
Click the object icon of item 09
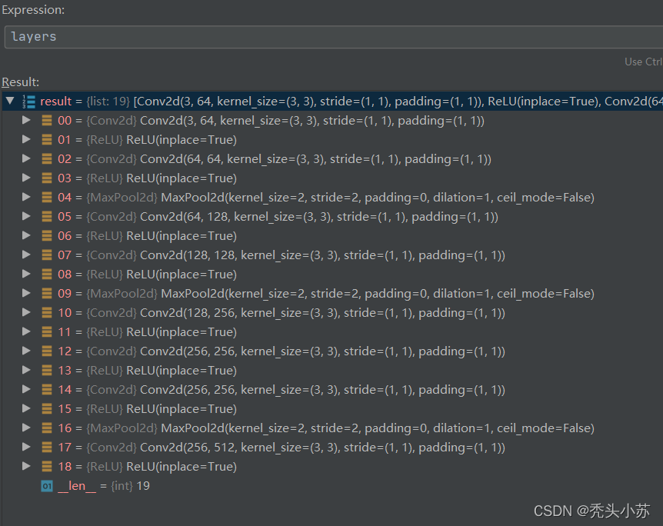pos(47,294)
